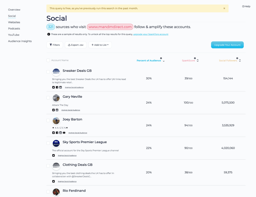Check the Joey Barton row checkbox
This screenshot has height=197, width=256.
[x=48, y=120]
